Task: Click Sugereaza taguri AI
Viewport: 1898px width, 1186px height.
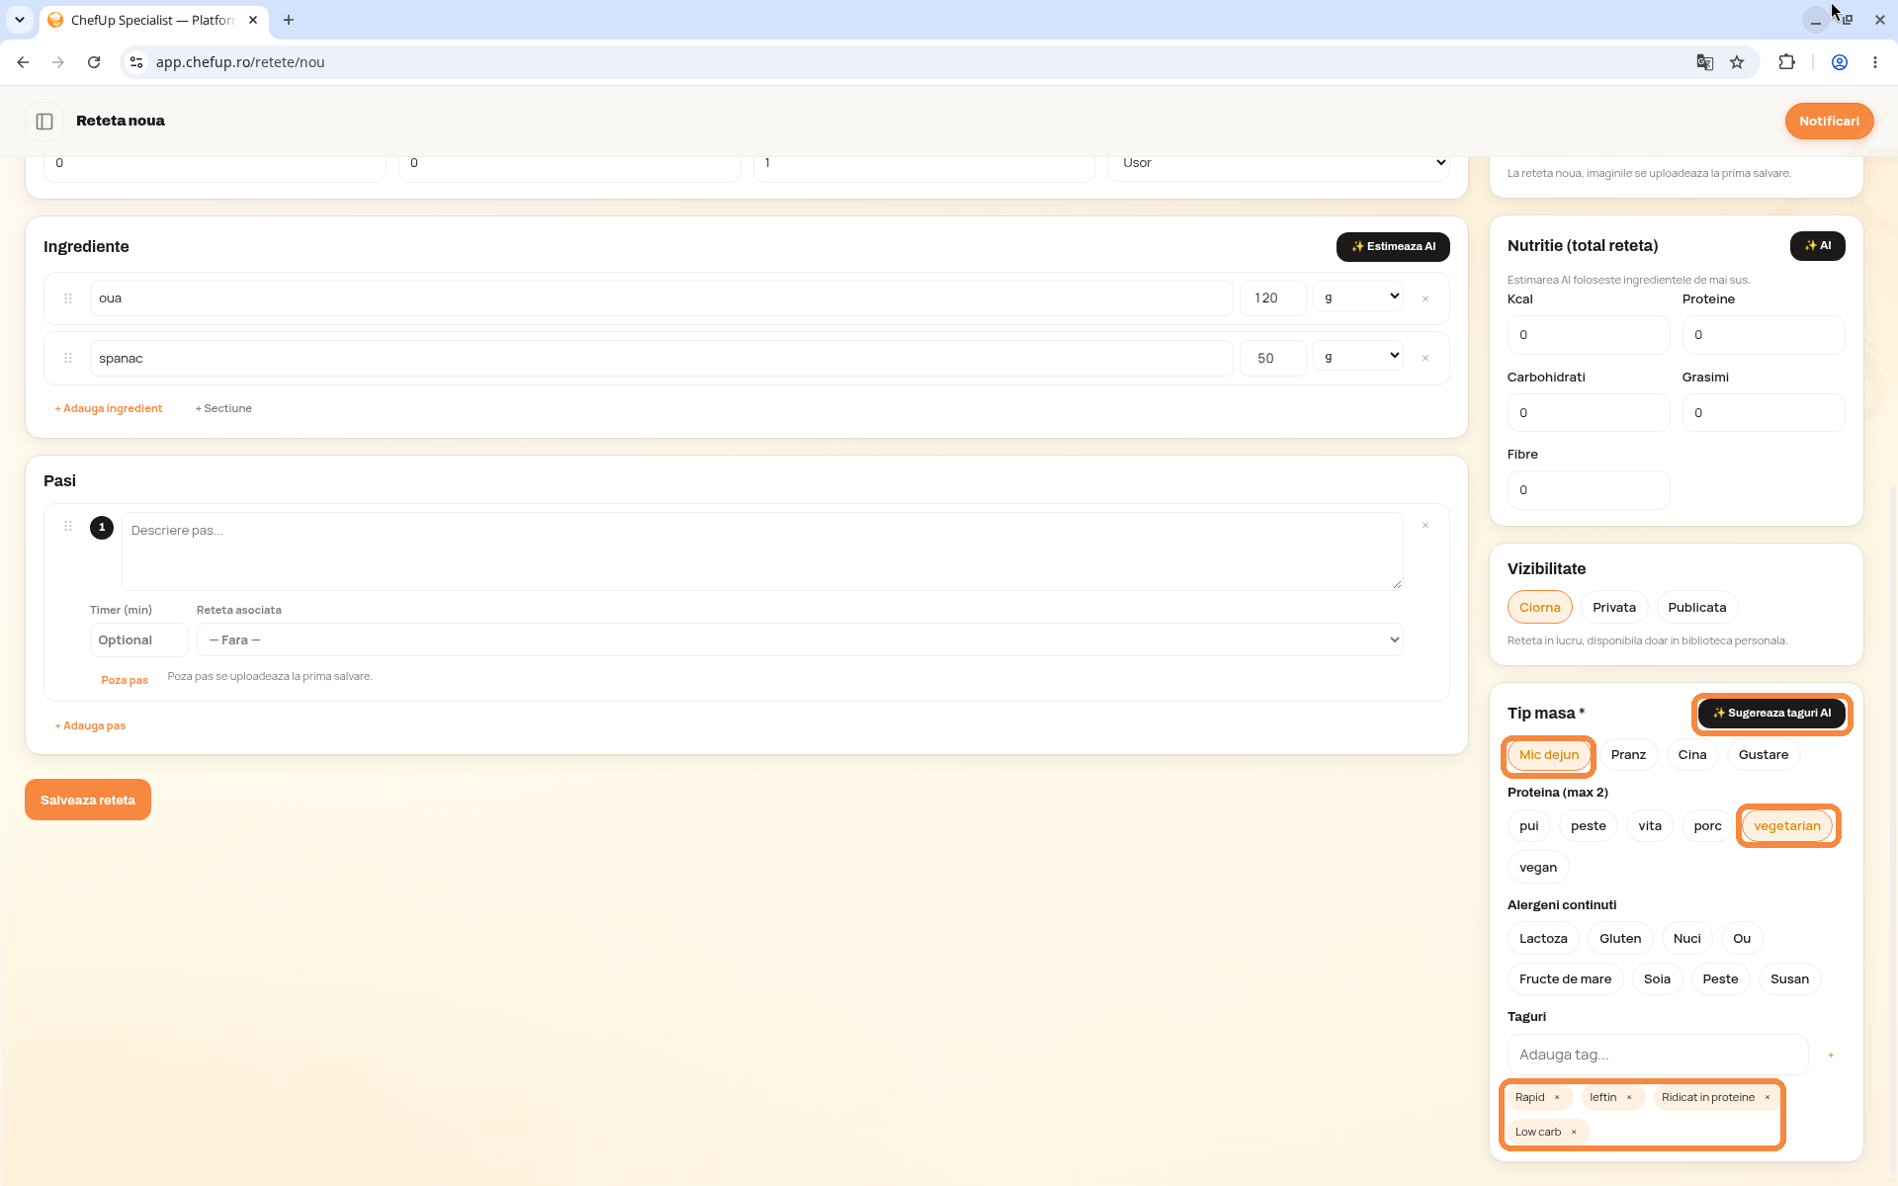Action: [1771, 714]
